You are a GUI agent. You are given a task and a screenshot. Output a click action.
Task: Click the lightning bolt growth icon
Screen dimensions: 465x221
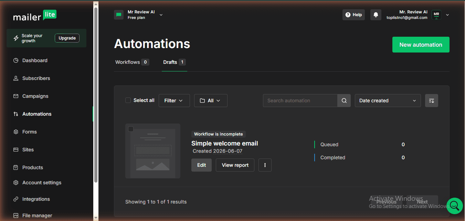pos(16,38)
